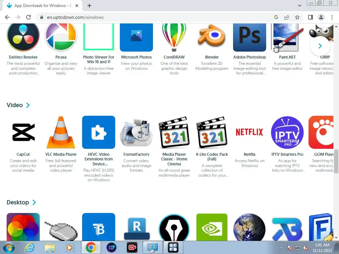Click "Access Netflix on Windows" description
This screenshot has width=339, height=254.
pos(250,163)
